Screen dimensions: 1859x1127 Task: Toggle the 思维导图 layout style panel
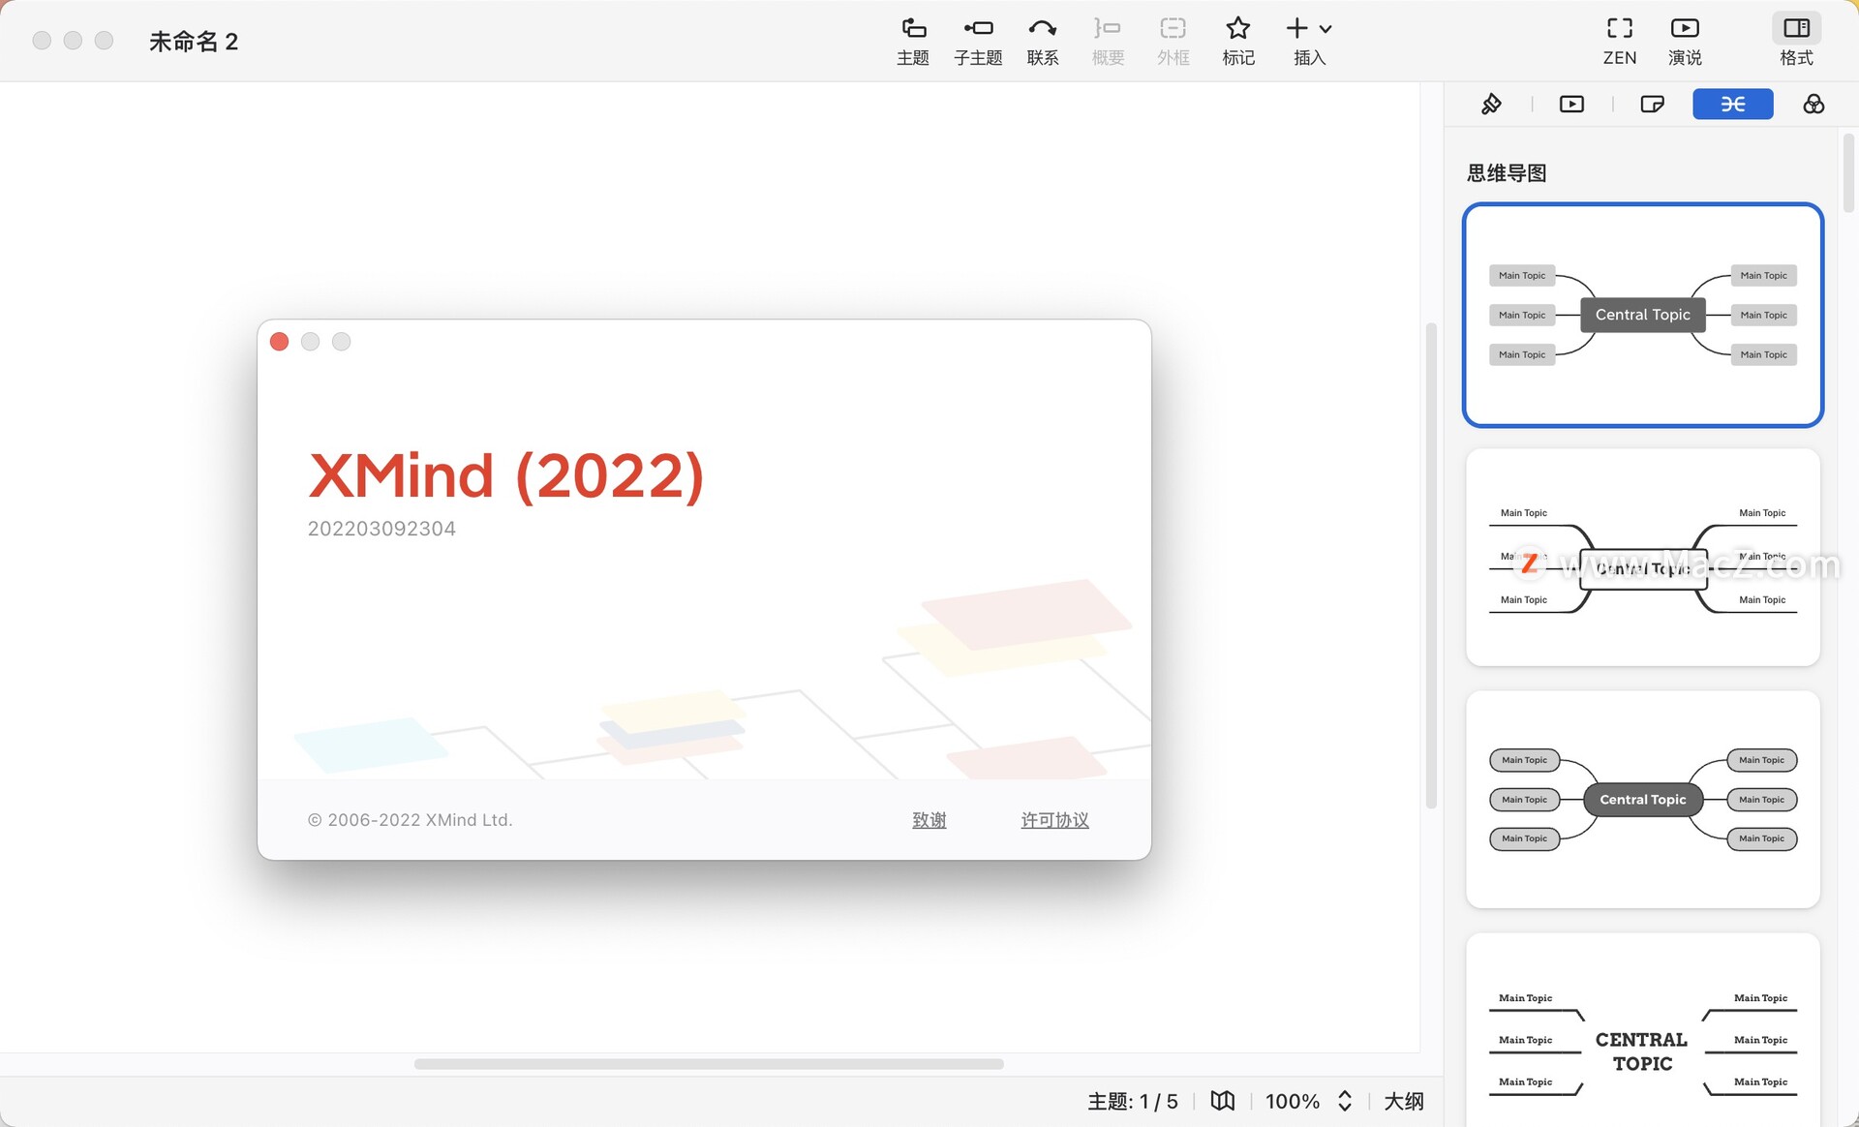1733,104
